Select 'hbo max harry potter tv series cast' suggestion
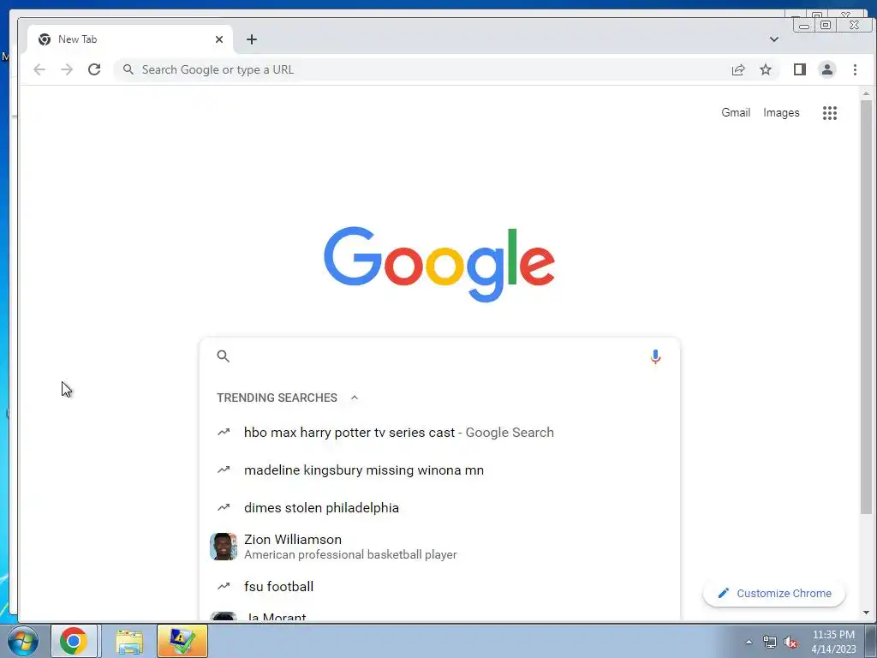877x658 pixels. click(x=439, y=433)
